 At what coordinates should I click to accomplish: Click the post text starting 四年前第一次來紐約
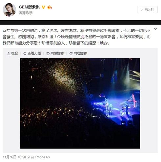77,37
